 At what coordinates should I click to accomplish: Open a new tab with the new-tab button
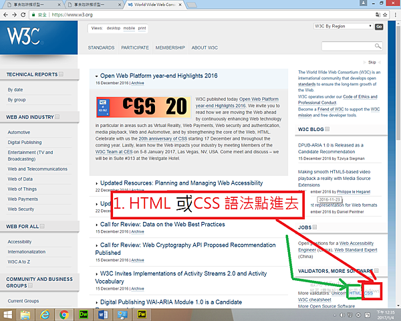(x=192, y=5)
